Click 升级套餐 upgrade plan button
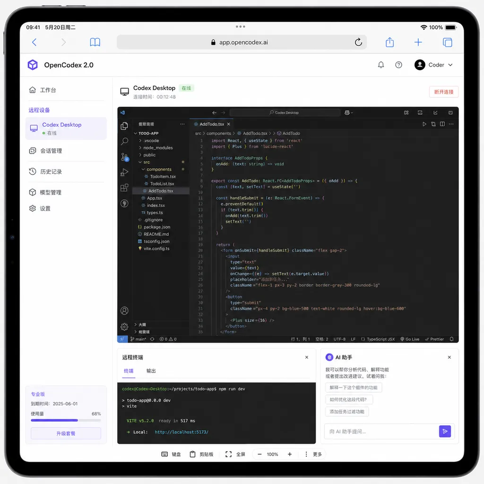The image size is (484, 484). click(66, 433)
